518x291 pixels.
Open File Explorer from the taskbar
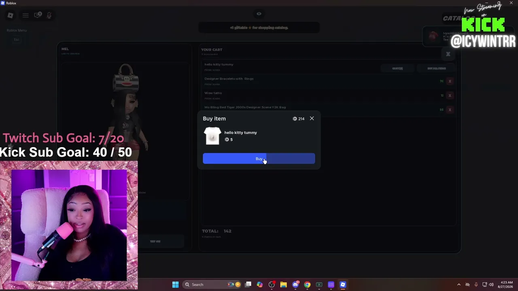[283, 285]
